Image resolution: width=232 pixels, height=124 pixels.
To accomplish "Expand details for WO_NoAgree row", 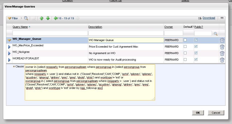I will pos(9,53).
